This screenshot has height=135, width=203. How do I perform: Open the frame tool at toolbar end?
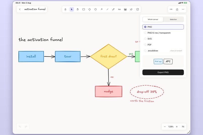pyautogui.click(x=138, y=9)
